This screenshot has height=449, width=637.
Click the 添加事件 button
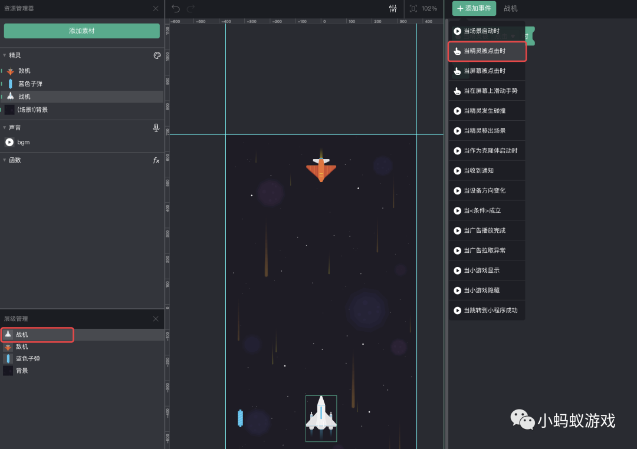point(474,8)
